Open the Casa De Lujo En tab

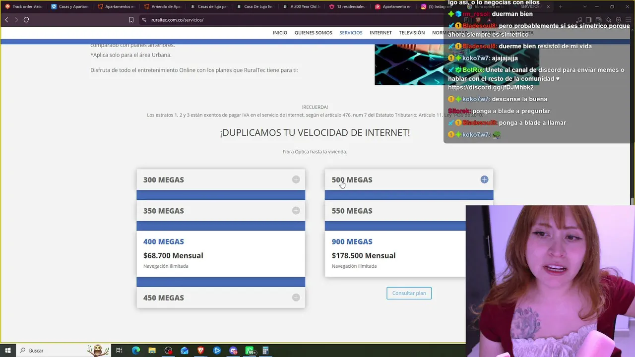(254, 6)
